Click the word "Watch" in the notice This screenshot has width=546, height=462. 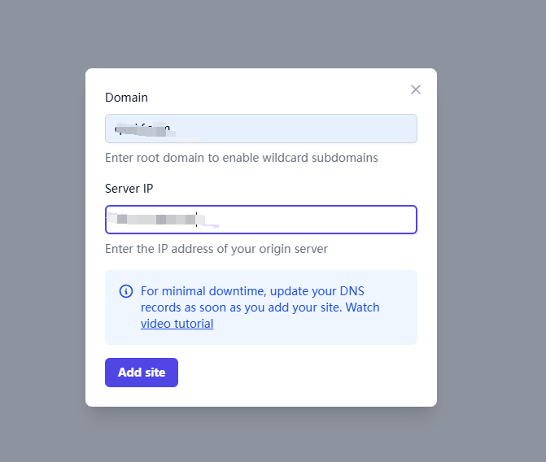pyautogui.click(x=363, y=307)
